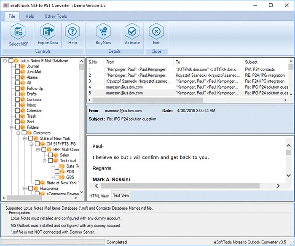This screenshot has height=246, width=295.
Task: Click the app icon in title bar
Action: (6, 5)
